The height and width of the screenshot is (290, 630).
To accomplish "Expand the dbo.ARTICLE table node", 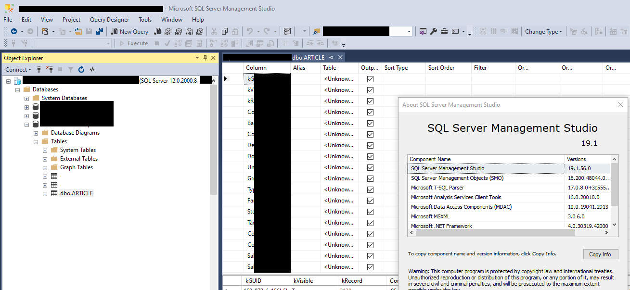I will (45, 193).
